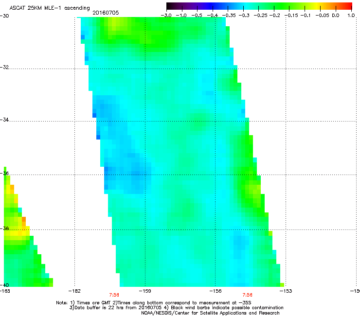Click the latitude label -36

click(4, 173)
